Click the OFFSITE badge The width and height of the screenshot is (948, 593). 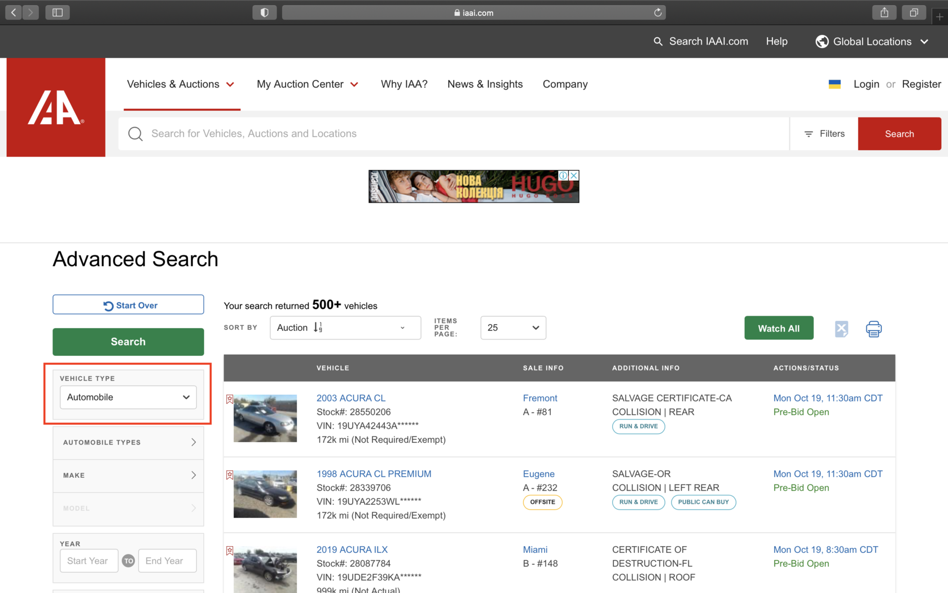(x=542, y=502)
